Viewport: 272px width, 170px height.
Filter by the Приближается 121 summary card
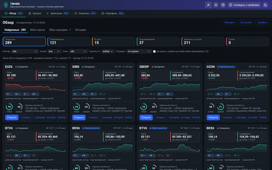pos(69,41)
